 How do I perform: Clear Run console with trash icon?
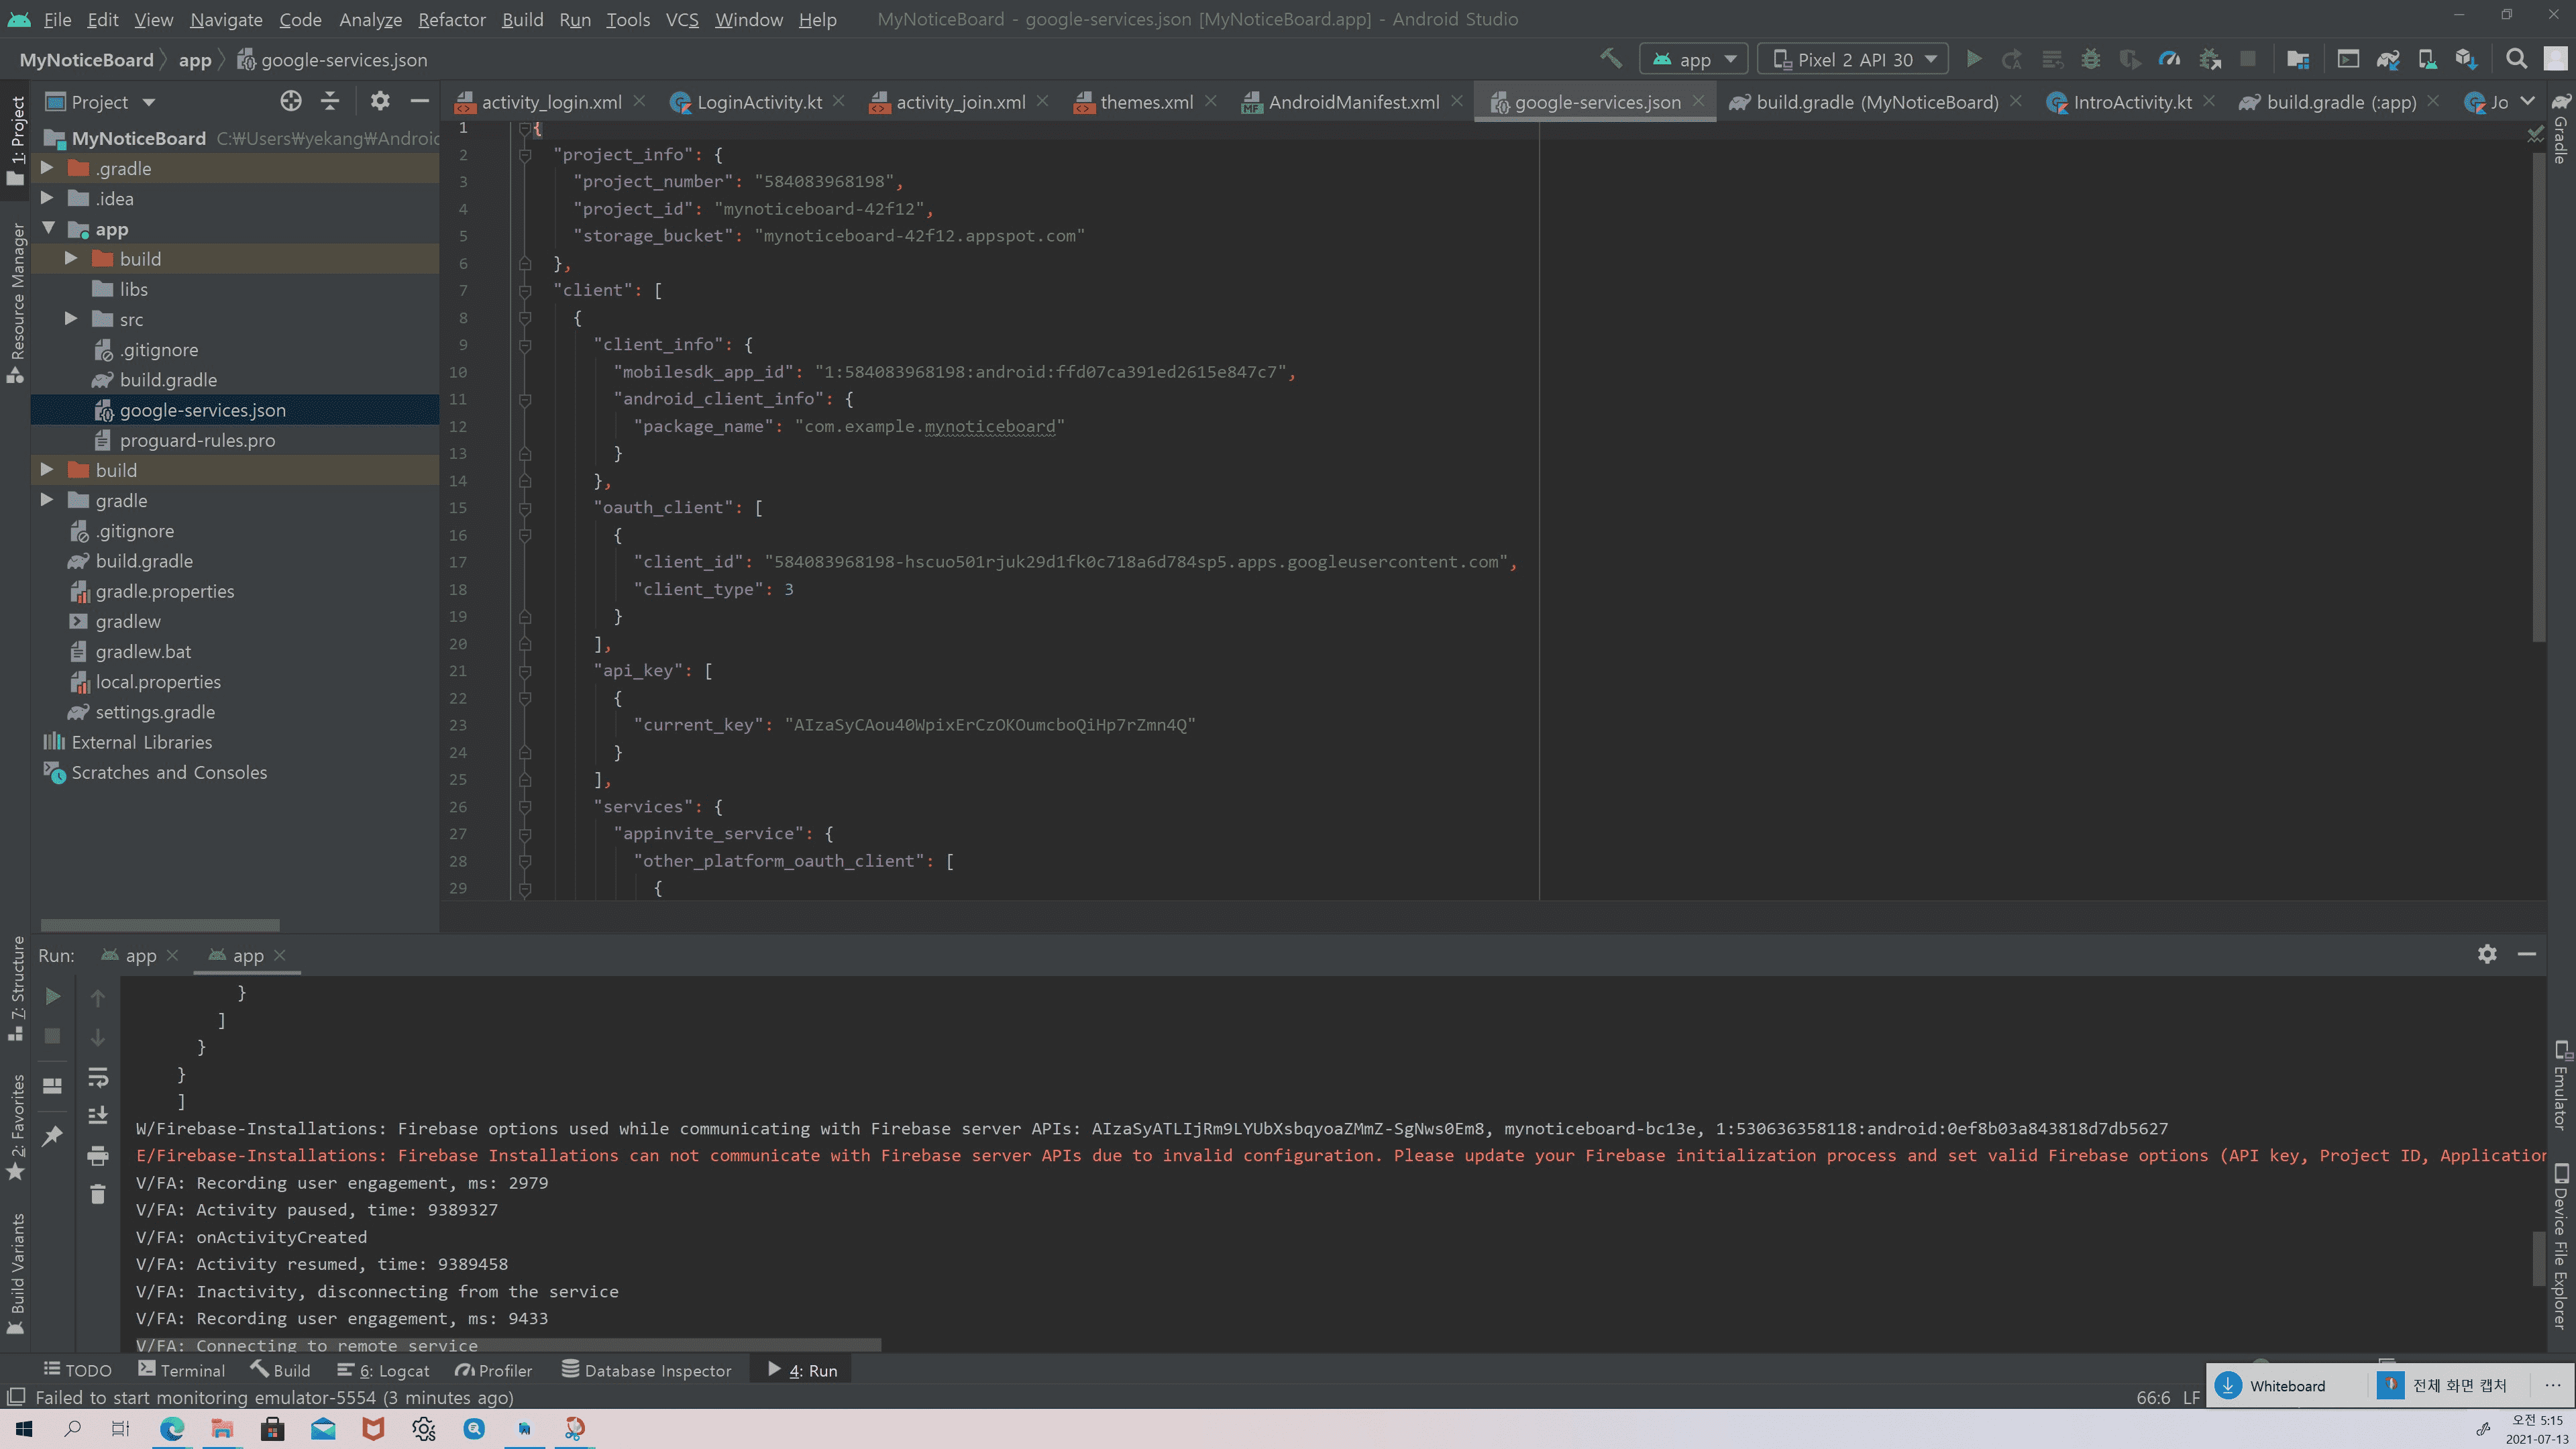coord(97,1194)
